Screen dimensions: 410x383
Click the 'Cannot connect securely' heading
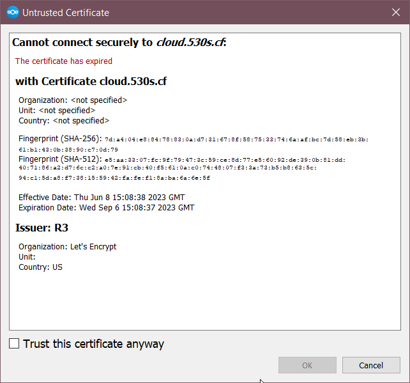pos(119,43)
